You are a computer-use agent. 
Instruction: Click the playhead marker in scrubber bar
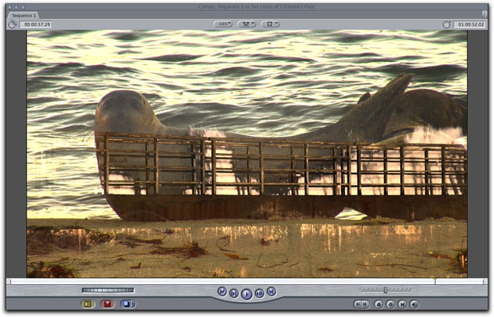[x=435, y=281]
